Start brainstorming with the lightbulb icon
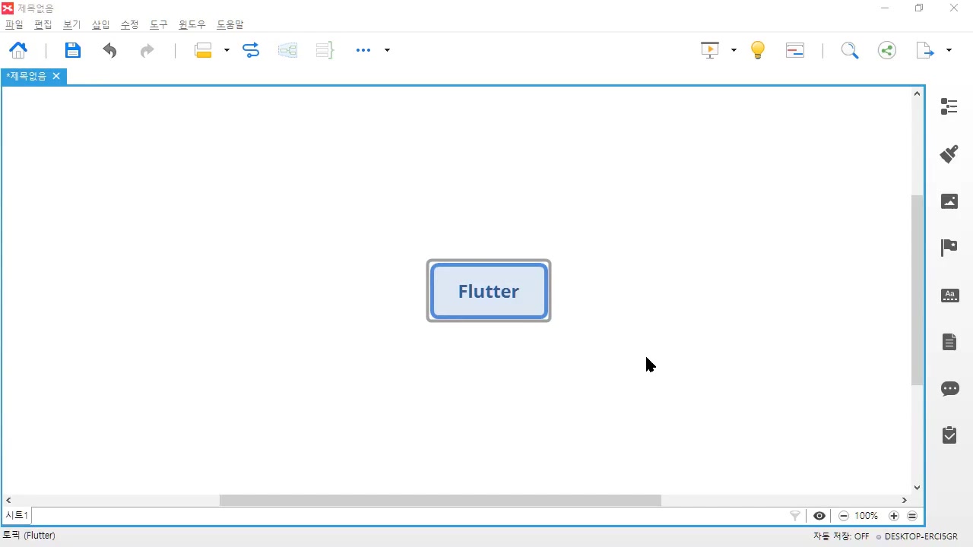This screenshot has height=547, width=973. [757, 50]
